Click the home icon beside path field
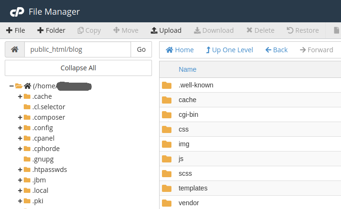 coord(15,49)
